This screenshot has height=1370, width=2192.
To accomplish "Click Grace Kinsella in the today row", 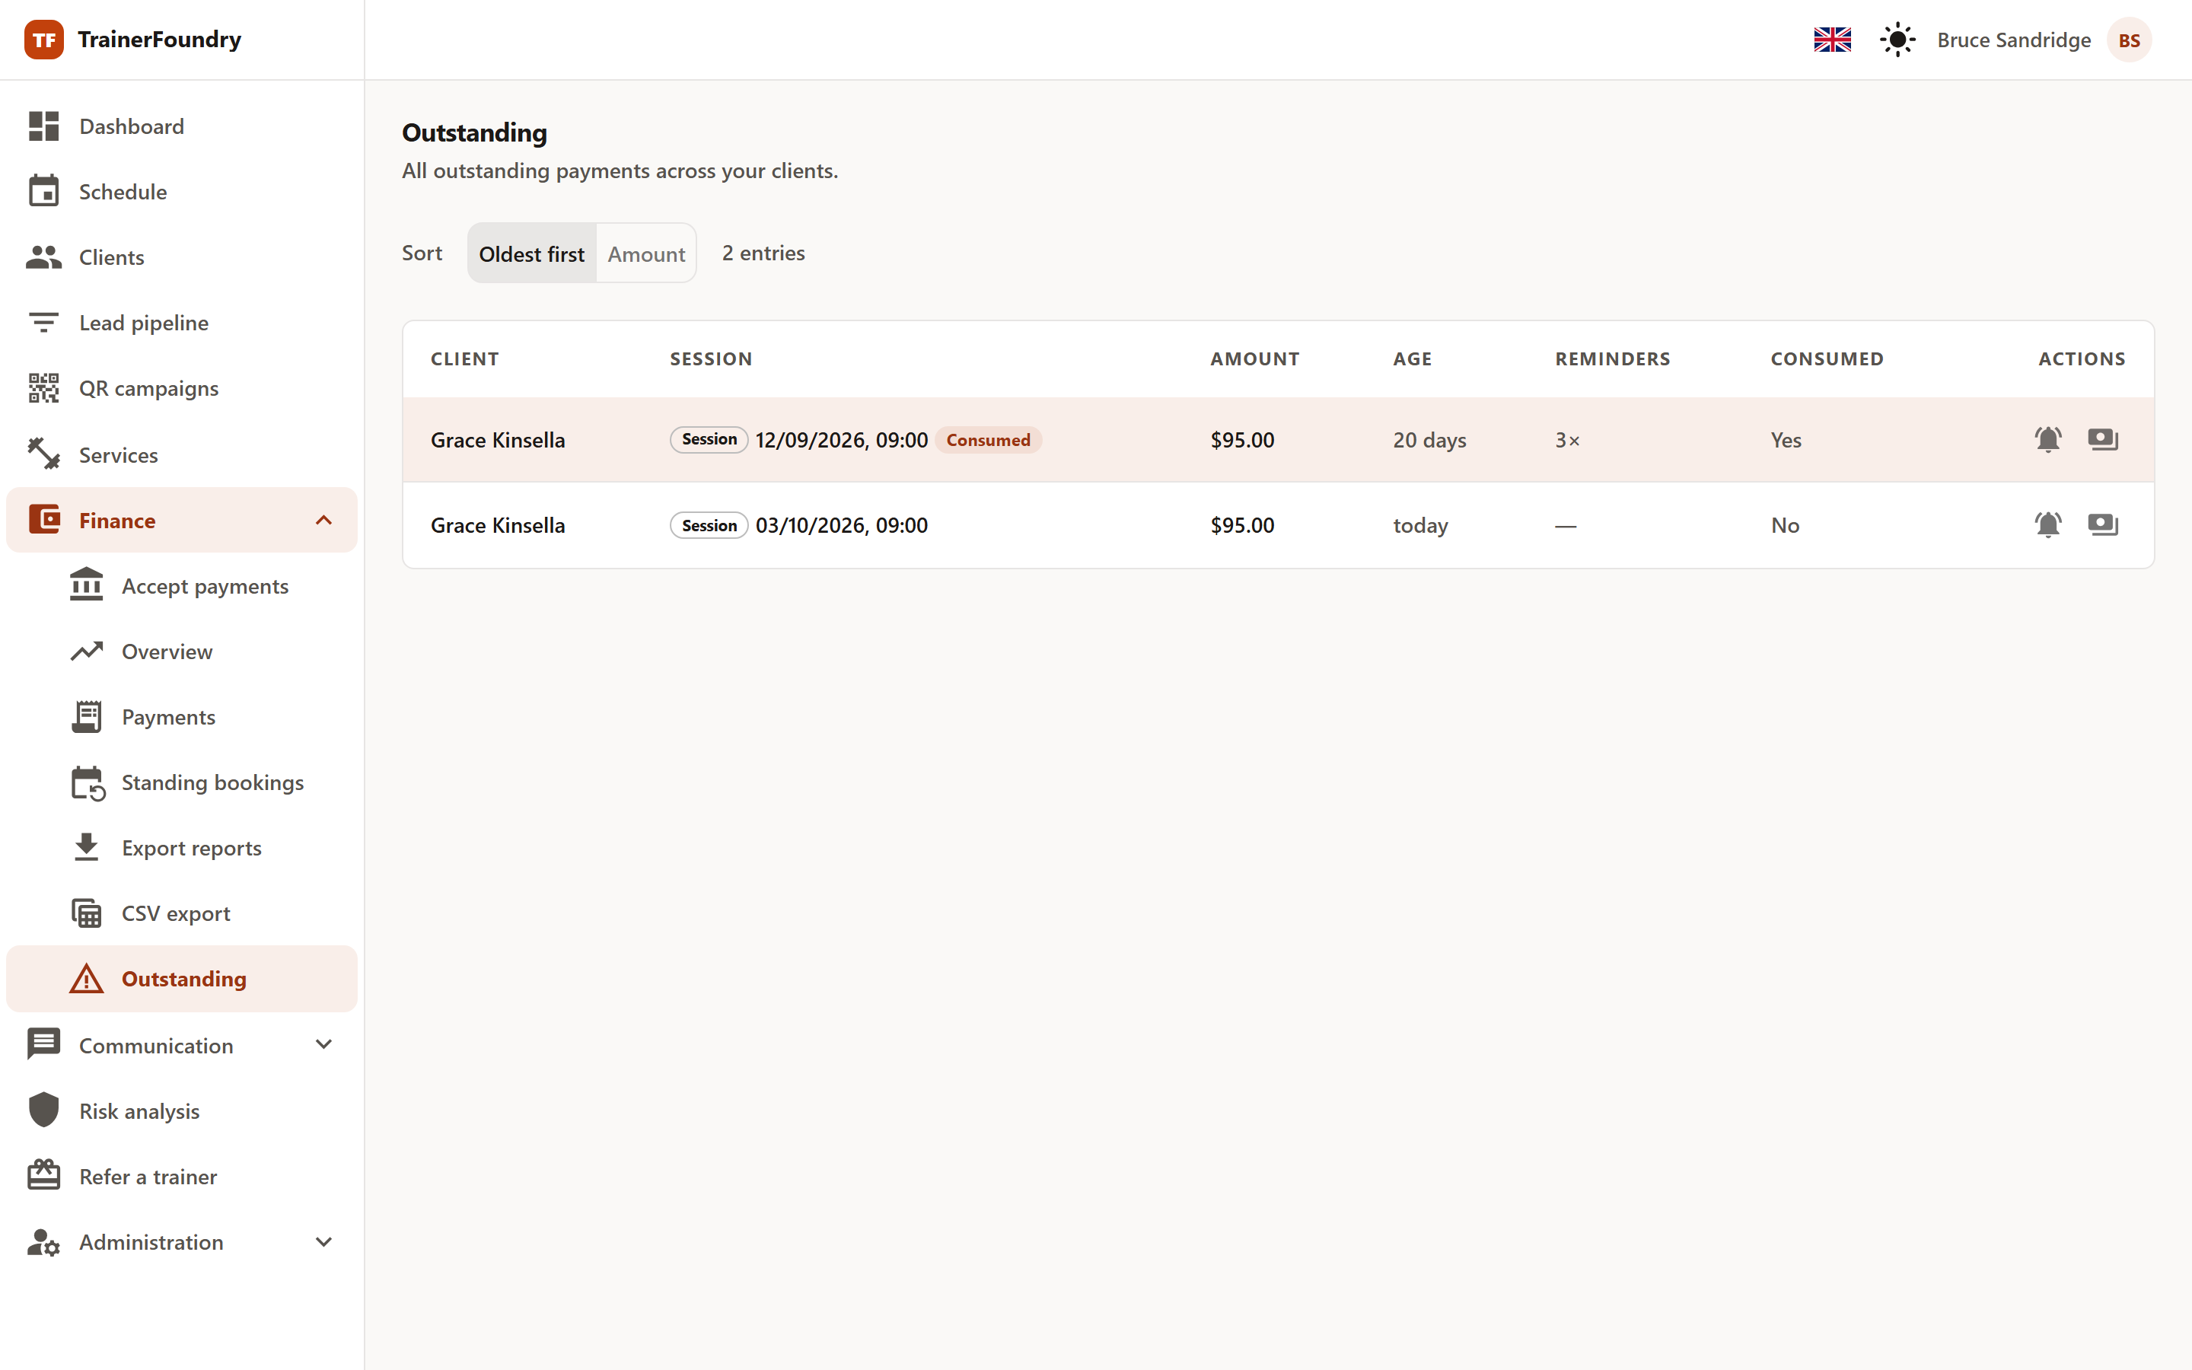I will [x=497, y=525].
